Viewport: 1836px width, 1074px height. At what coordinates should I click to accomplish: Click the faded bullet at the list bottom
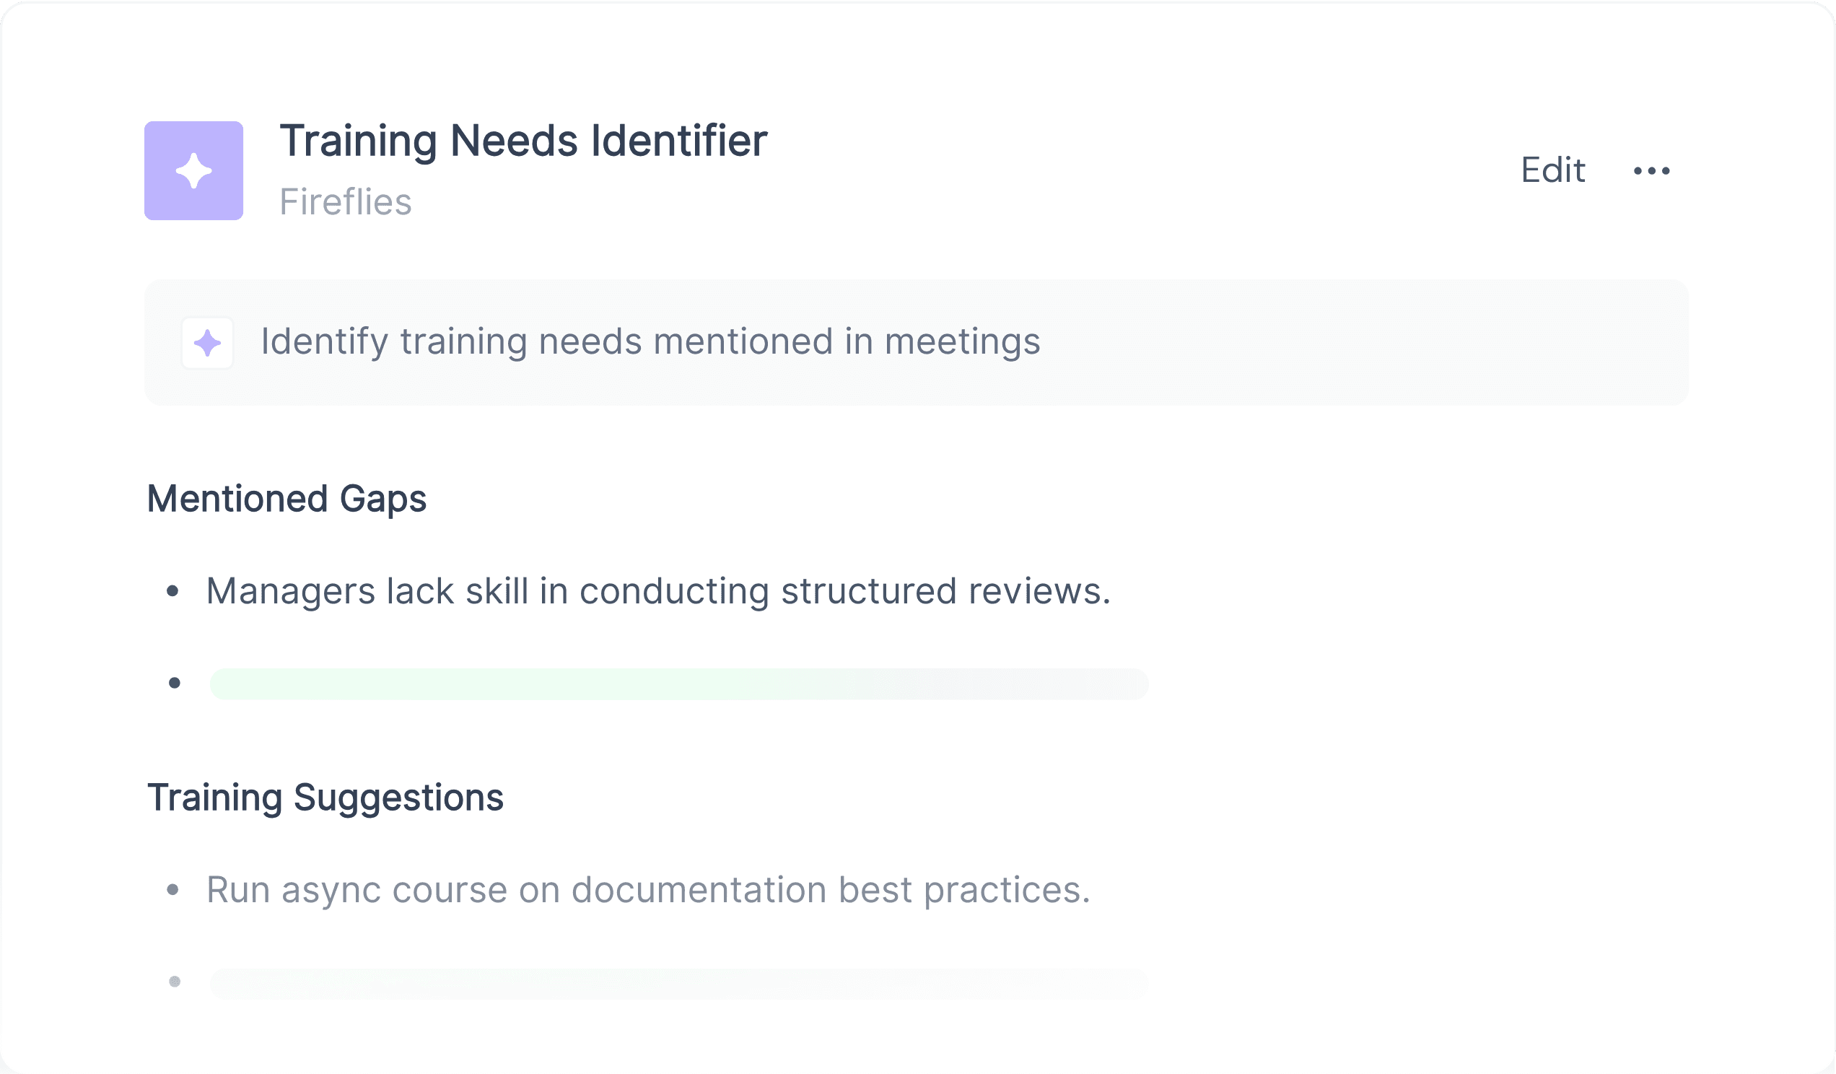click(175, 982)
